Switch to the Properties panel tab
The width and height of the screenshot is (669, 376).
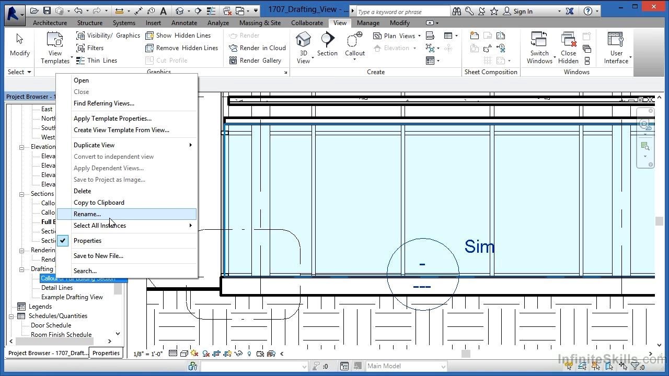[x=106, y=353]
